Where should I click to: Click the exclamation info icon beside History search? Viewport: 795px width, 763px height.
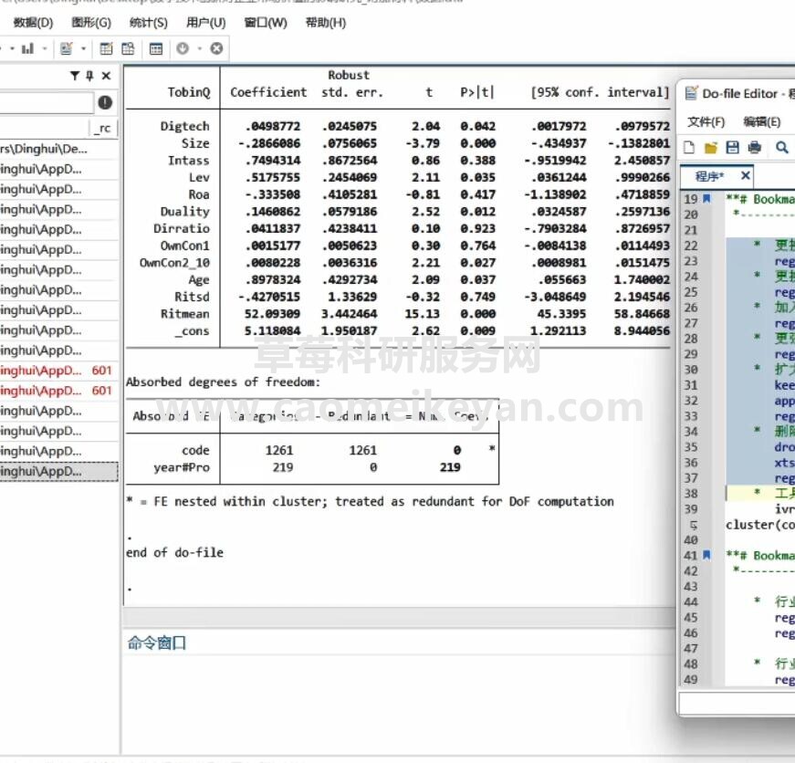(105, 102)
